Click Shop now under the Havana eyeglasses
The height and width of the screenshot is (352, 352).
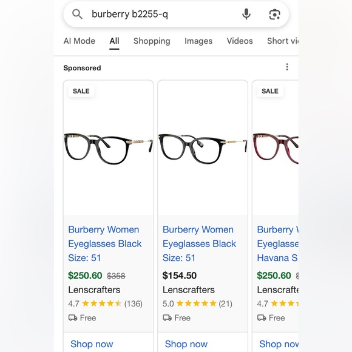coord(279,344)
